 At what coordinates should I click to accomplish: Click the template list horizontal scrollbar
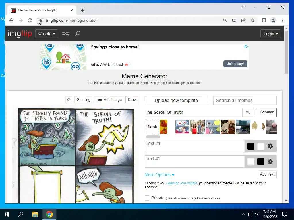(153, 137)
